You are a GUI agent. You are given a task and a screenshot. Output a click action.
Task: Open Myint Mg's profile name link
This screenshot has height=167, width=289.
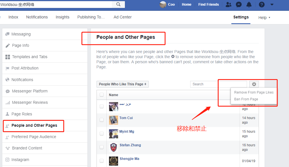click(127, 132)
